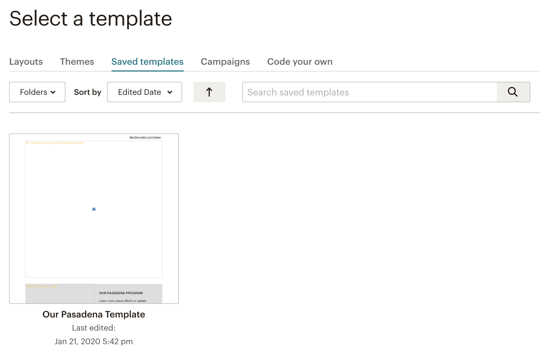540x351 pixels.
Task: Click the chevron arrow beside Folders
Action: pyautogui.click(x=53, y=92)
